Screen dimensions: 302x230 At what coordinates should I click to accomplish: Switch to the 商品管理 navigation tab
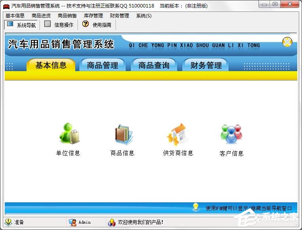(103, 65)
